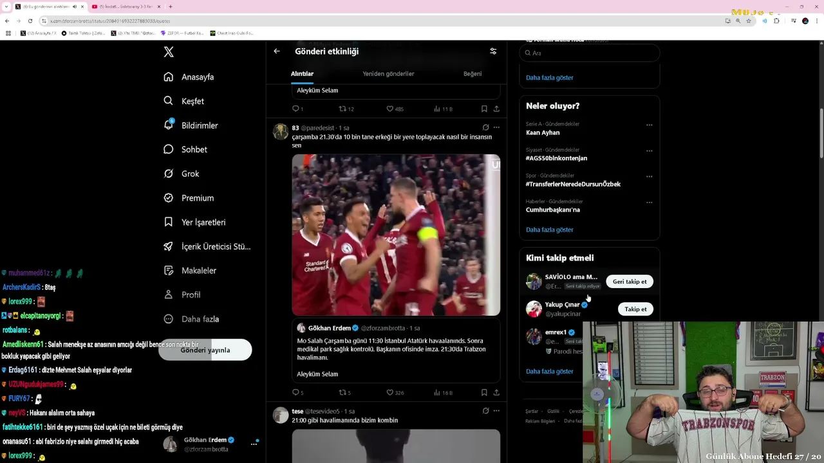Open the quoted Gökhan Erdem post
Image resolution: width=824 pixels, height=463 pixels.
point(396,351)
